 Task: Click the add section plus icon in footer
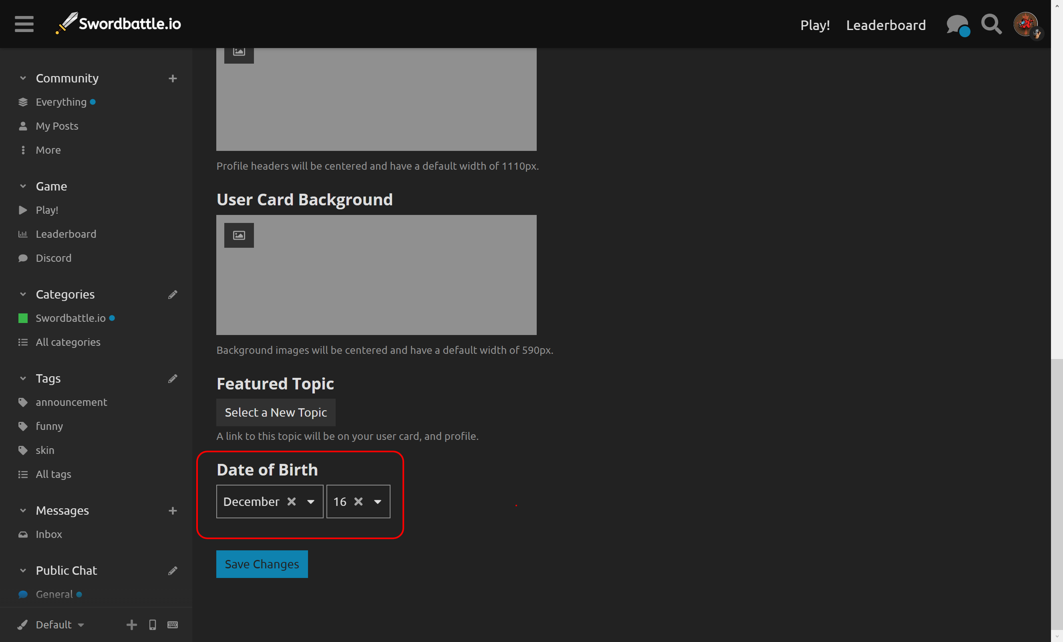[x=132, y=625]
